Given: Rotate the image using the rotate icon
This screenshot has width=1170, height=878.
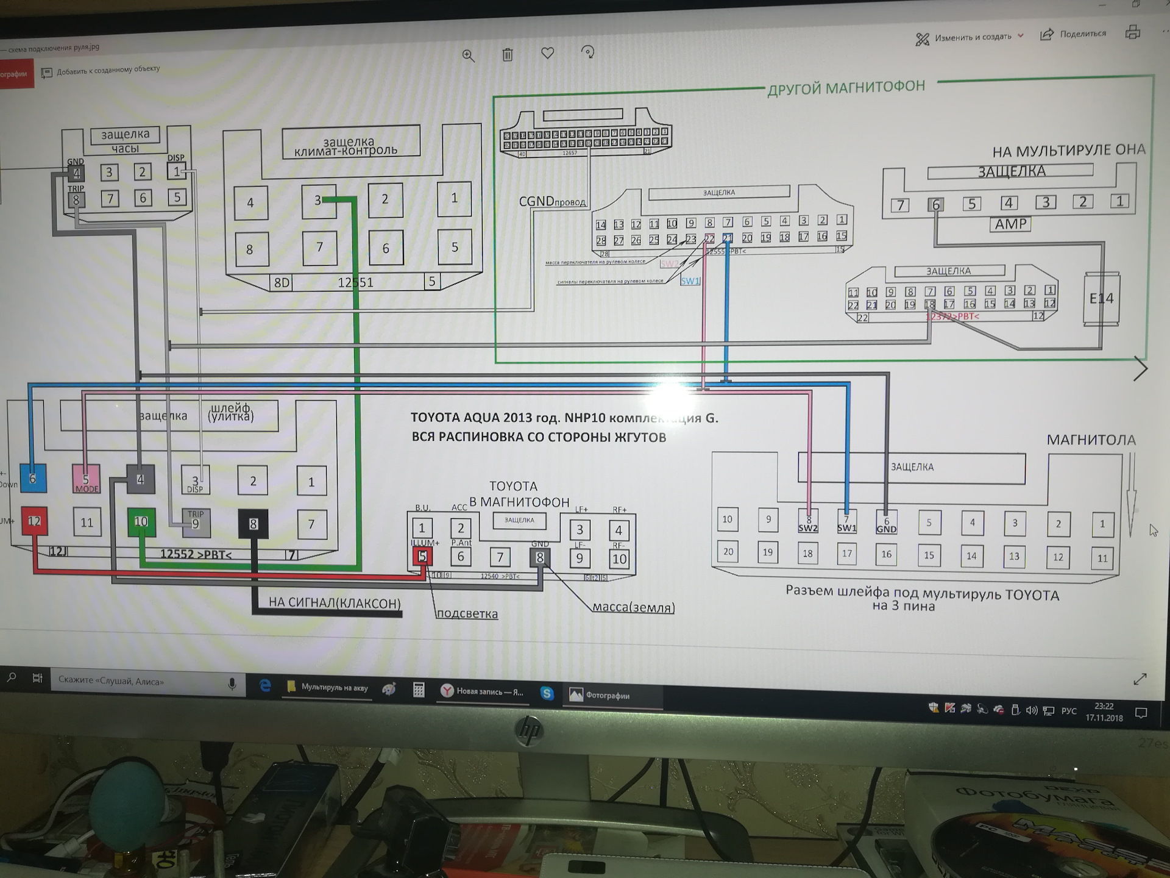Looking at the screenshot, I should pyautogui.click(x=588, y=52).
